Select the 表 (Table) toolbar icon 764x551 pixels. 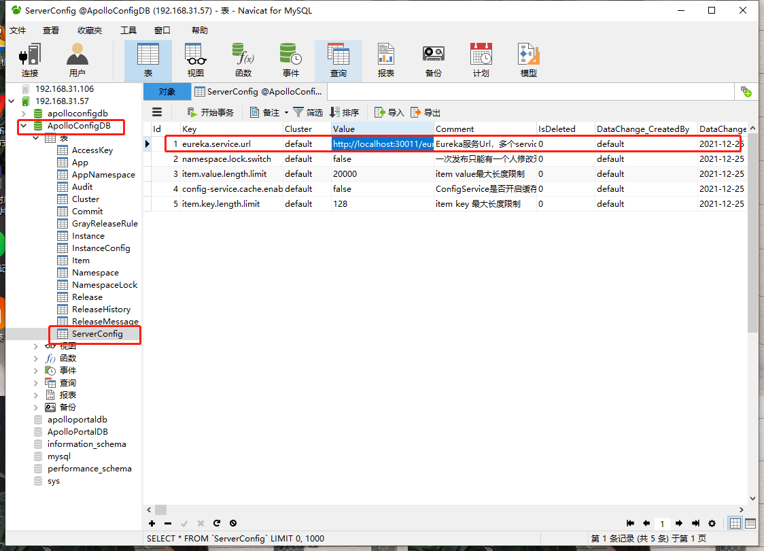tap(148, 60)
